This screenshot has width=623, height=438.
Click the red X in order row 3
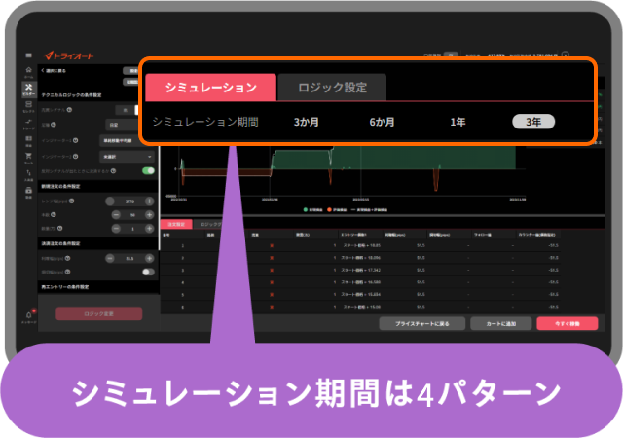(x=272, y=271)
